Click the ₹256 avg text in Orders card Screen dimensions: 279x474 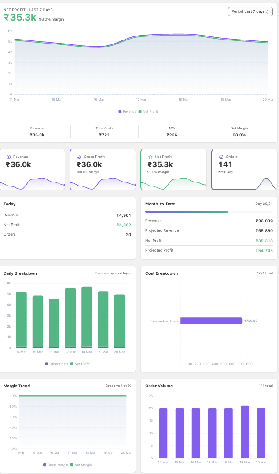click(x=225, y=172)
